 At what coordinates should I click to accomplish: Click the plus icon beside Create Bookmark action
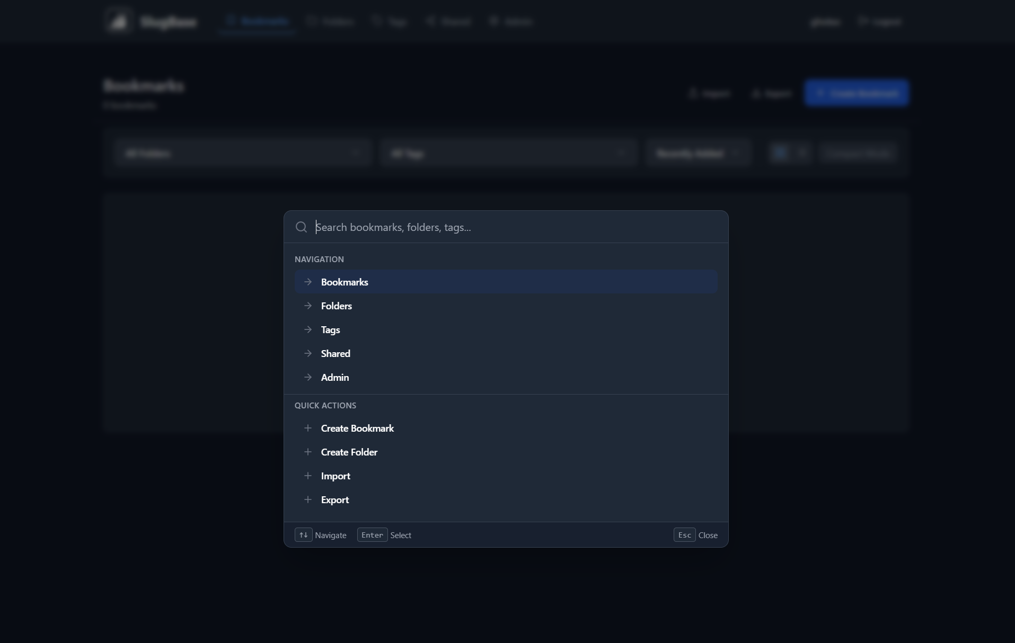click(308, 428)
